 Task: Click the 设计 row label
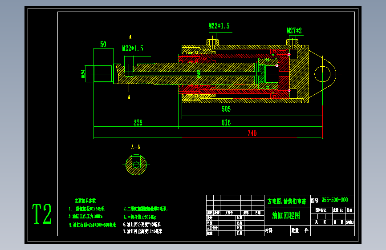pyautogui.click(x=210, y=218)
